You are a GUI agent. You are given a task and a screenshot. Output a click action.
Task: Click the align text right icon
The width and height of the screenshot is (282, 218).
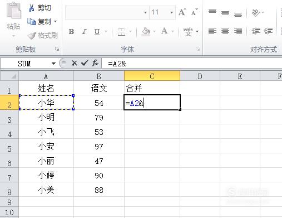tap(238, 31)
